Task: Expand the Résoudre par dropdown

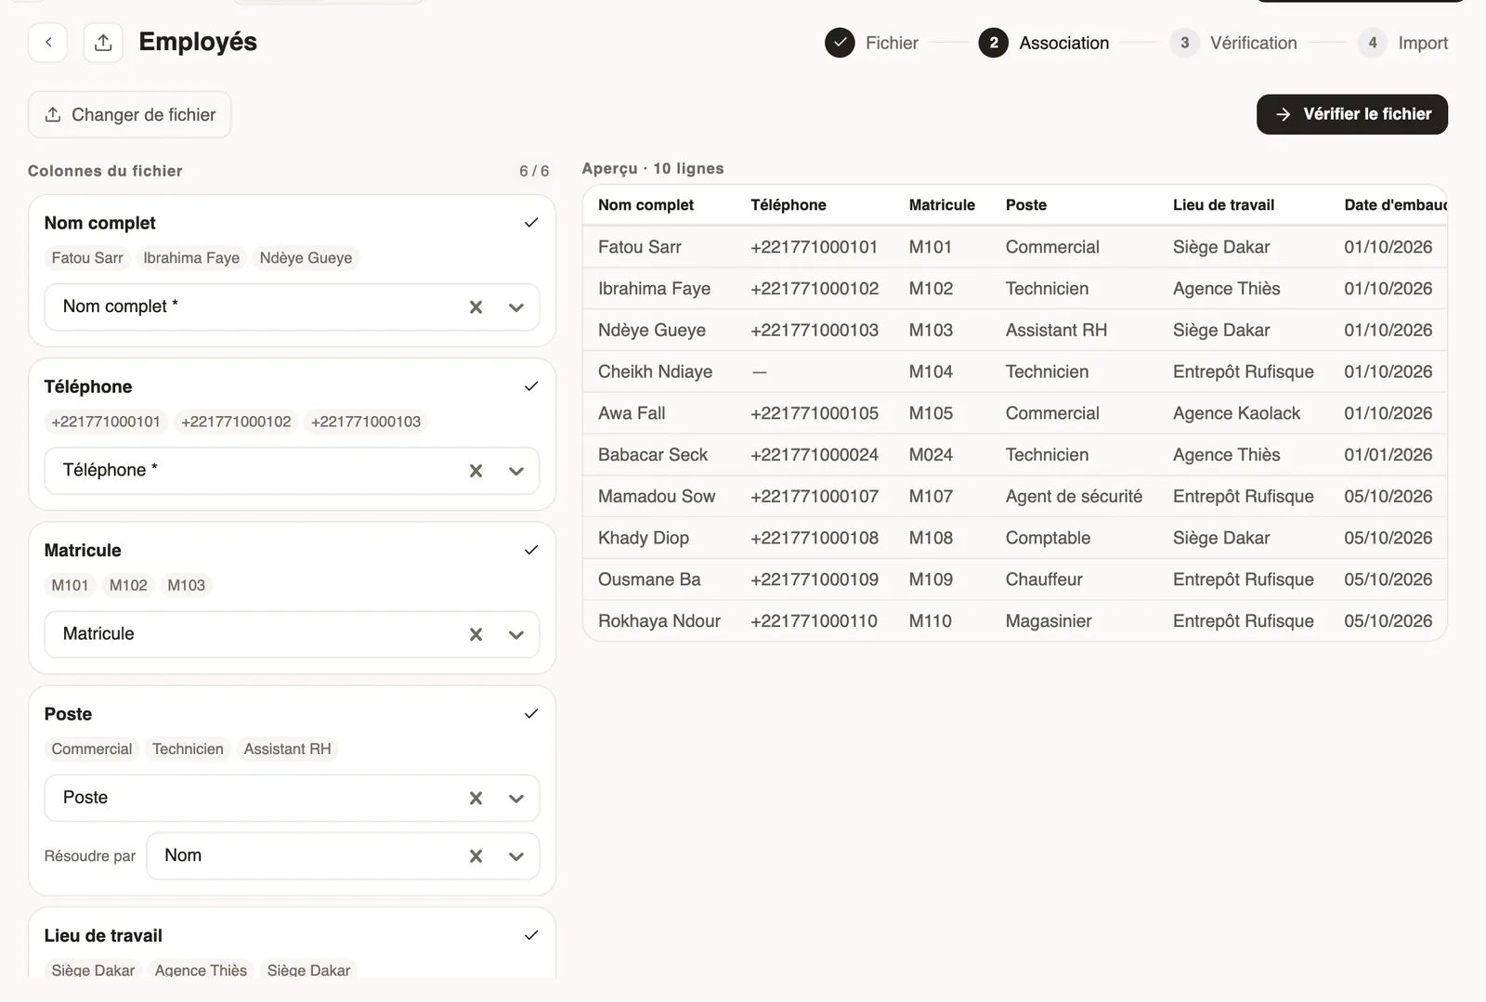Action: [516, 856]
